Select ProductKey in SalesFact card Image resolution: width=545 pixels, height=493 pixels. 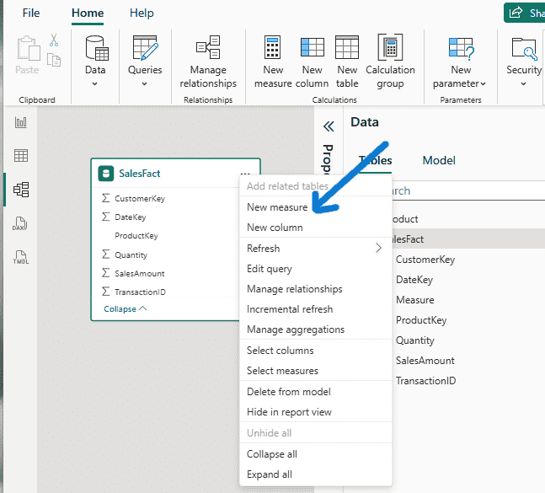(x=136, y=236)
